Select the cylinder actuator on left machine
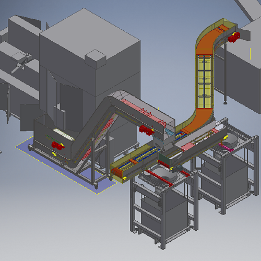261x261 pixels. [17, 68]
